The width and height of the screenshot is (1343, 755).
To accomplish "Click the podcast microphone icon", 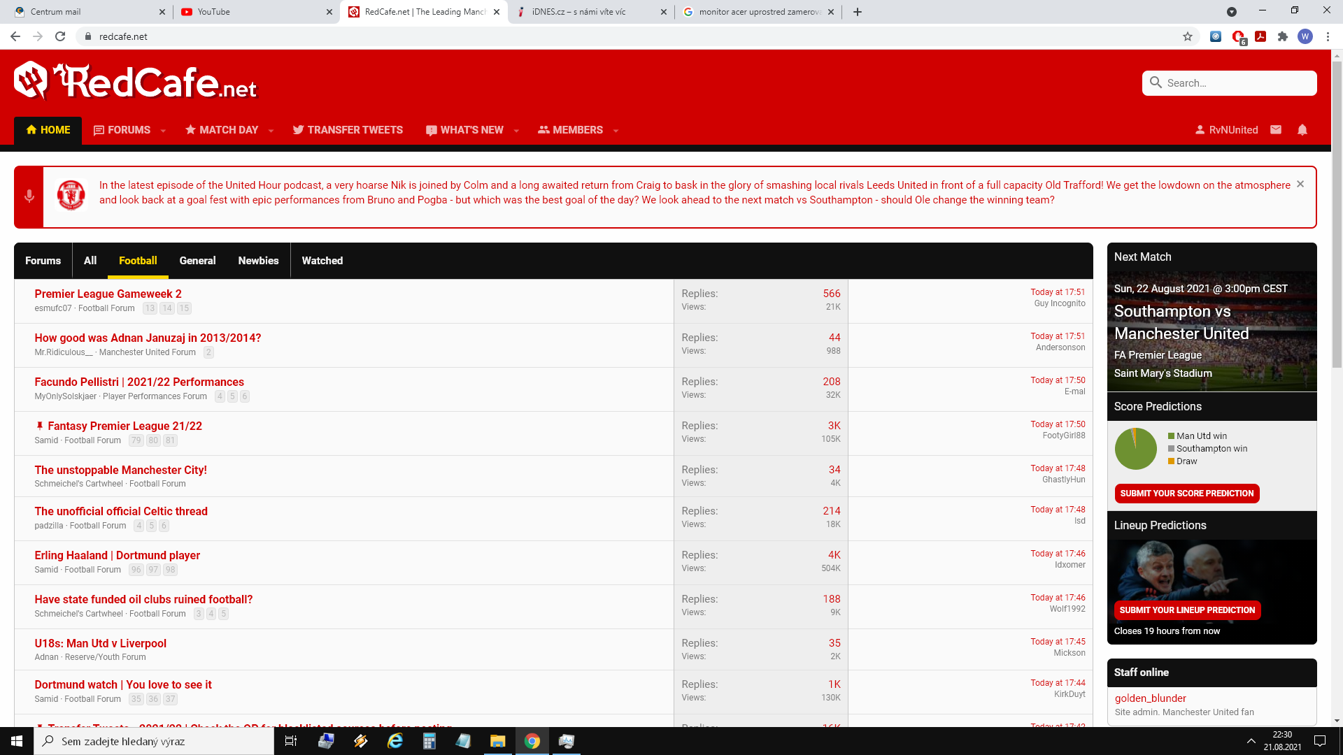I will (29, 196).
